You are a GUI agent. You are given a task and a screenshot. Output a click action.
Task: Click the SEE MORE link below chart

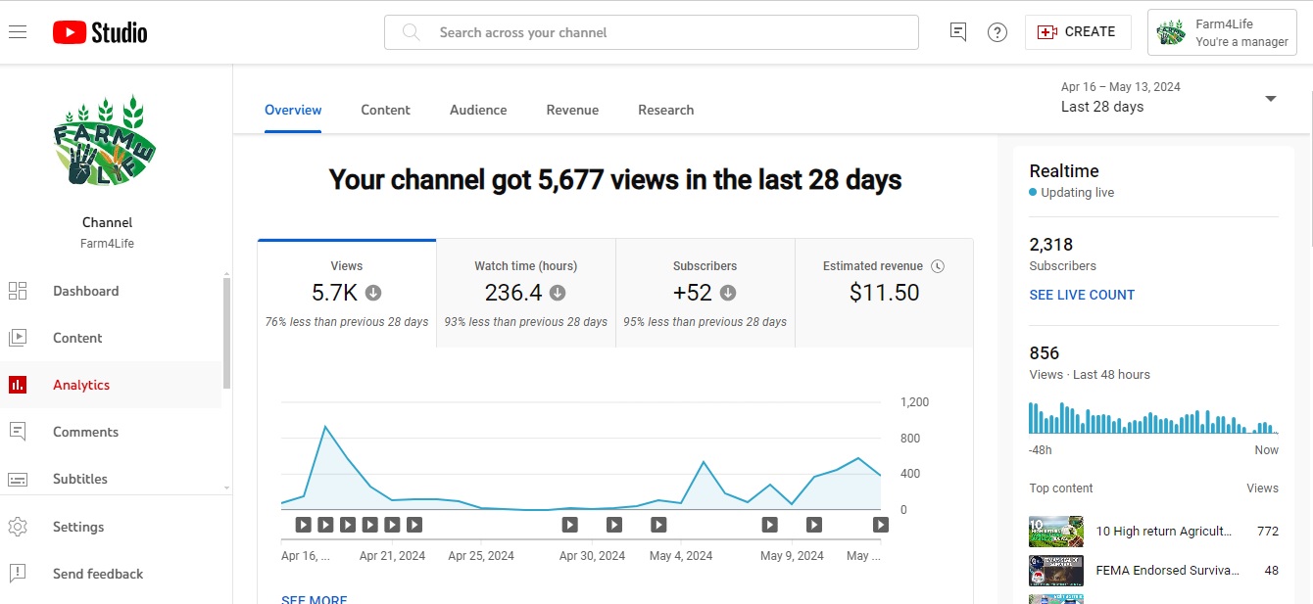(314, 599)
